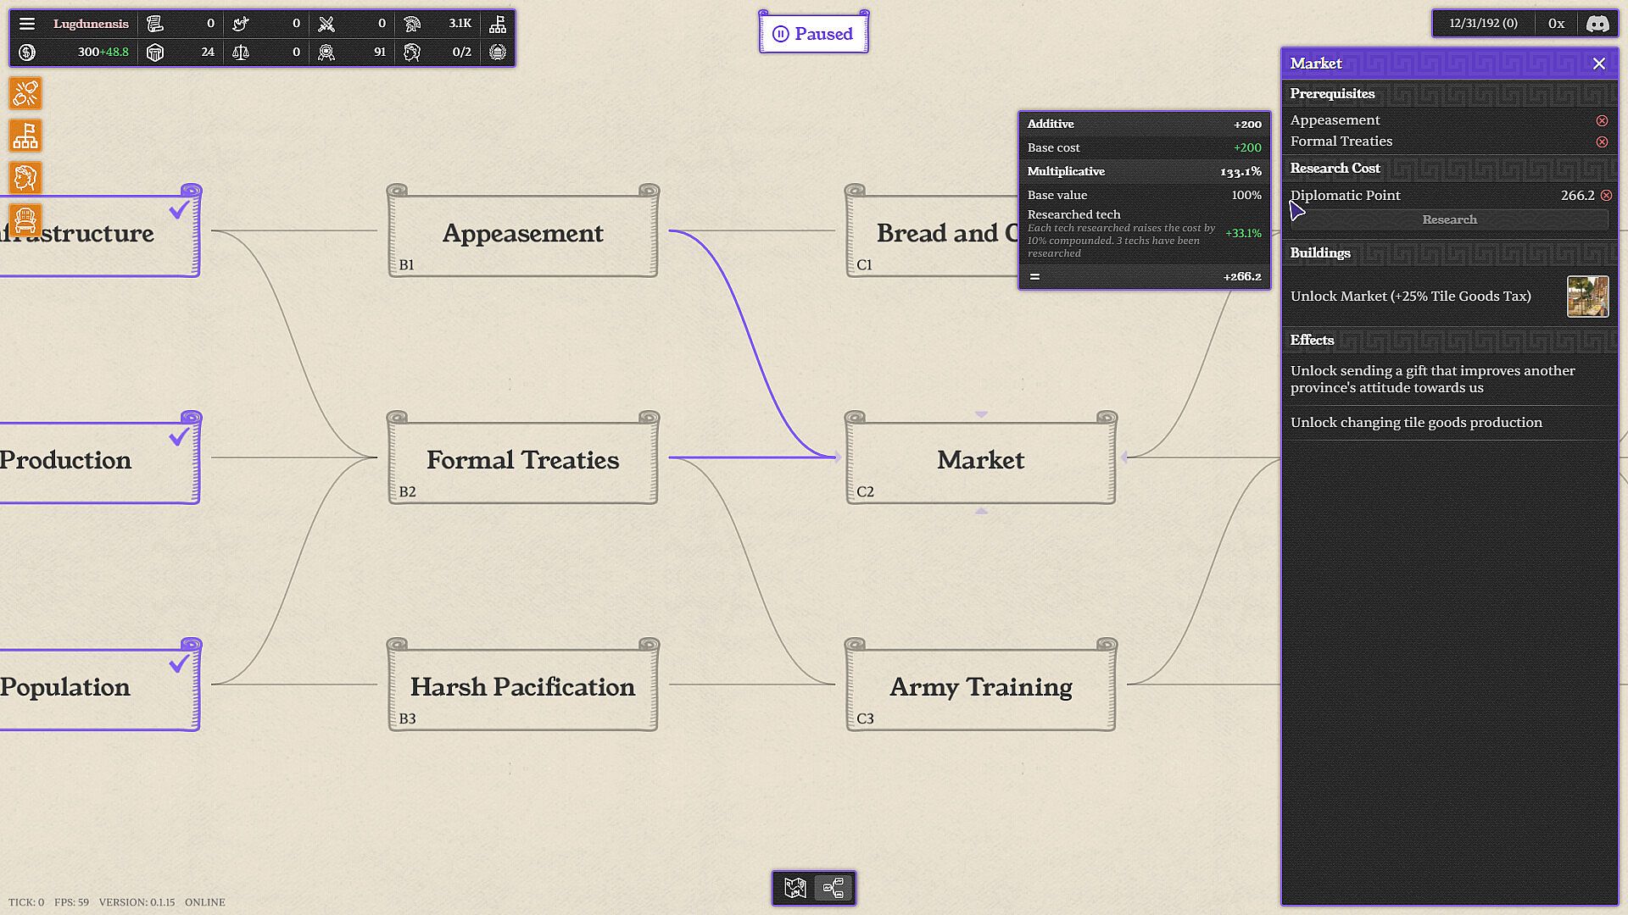Viewport: 1628px width, 915px height.
Task: Click the arrow below the Market node
Action: click(981, 511)
